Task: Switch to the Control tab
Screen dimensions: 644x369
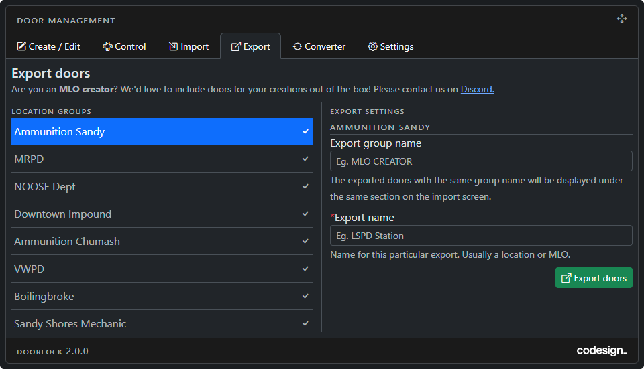Action: 124,46
